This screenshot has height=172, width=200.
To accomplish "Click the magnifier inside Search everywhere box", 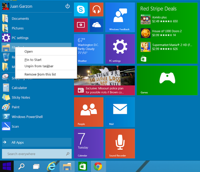I will pyautogui.click(x=68, y=154).
